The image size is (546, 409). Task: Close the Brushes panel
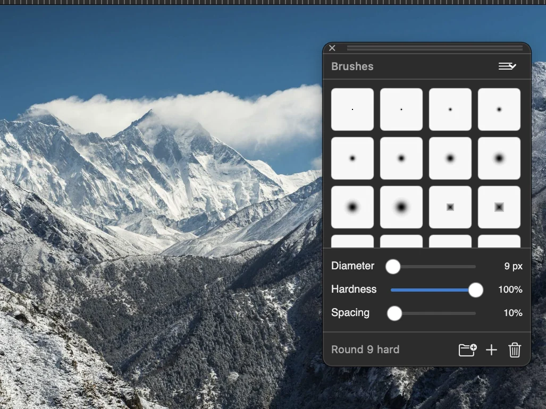(332, 48)
